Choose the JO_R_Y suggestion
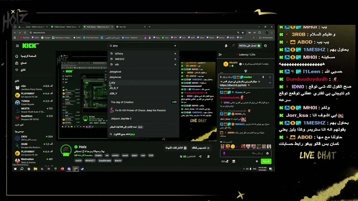Viewport: 358px width, 201px height. pos(143,88)
